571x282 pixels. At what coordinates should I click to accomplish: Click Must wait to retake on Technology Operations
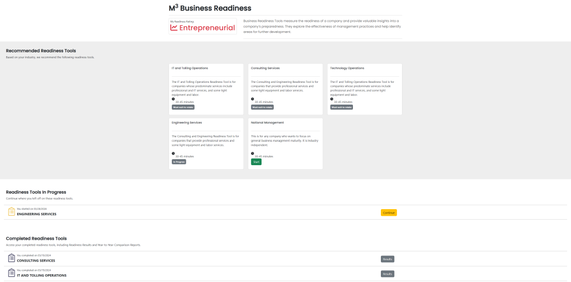[341, 107]
